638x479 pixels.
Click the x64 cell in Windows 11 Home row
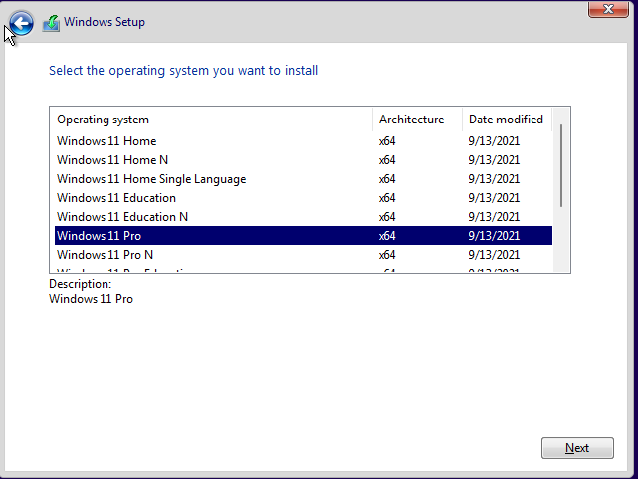pyautogui.click(x=387, y=141)
